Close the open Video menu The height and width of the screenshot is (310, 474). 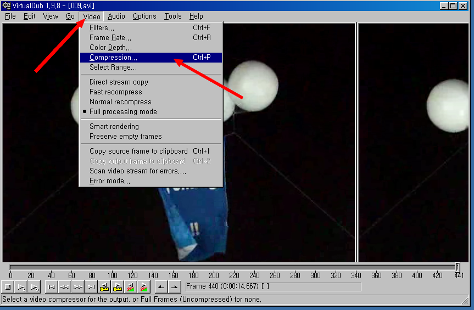[91, 16]
